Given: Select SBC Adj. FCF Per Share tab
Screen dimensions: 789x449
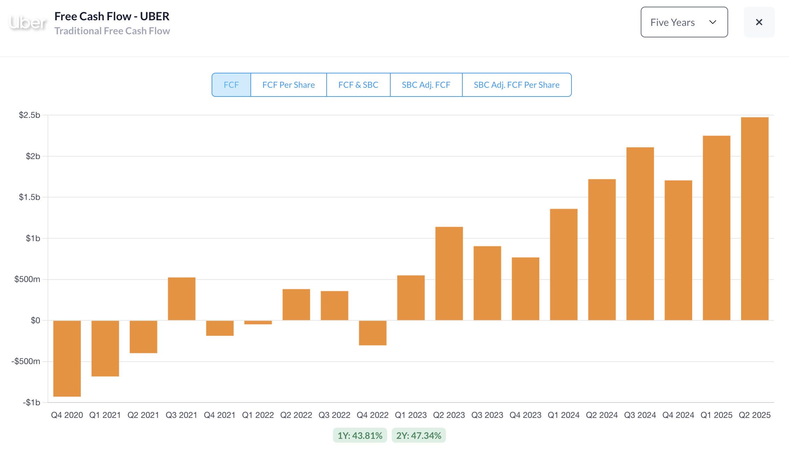Looking at the screenshot, I should [516, 85].
